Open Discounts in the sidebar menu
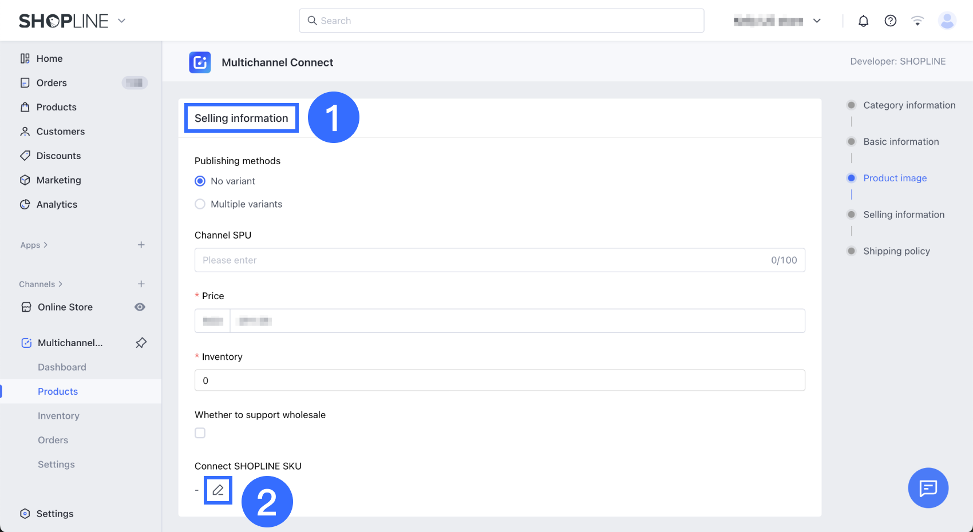This screenshot has height=532, width=973. (58, 156)
